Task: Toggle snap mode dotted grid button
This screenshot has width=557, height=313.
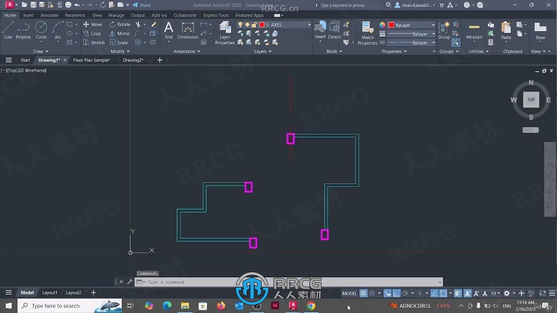Action: (x=372, y=293)
